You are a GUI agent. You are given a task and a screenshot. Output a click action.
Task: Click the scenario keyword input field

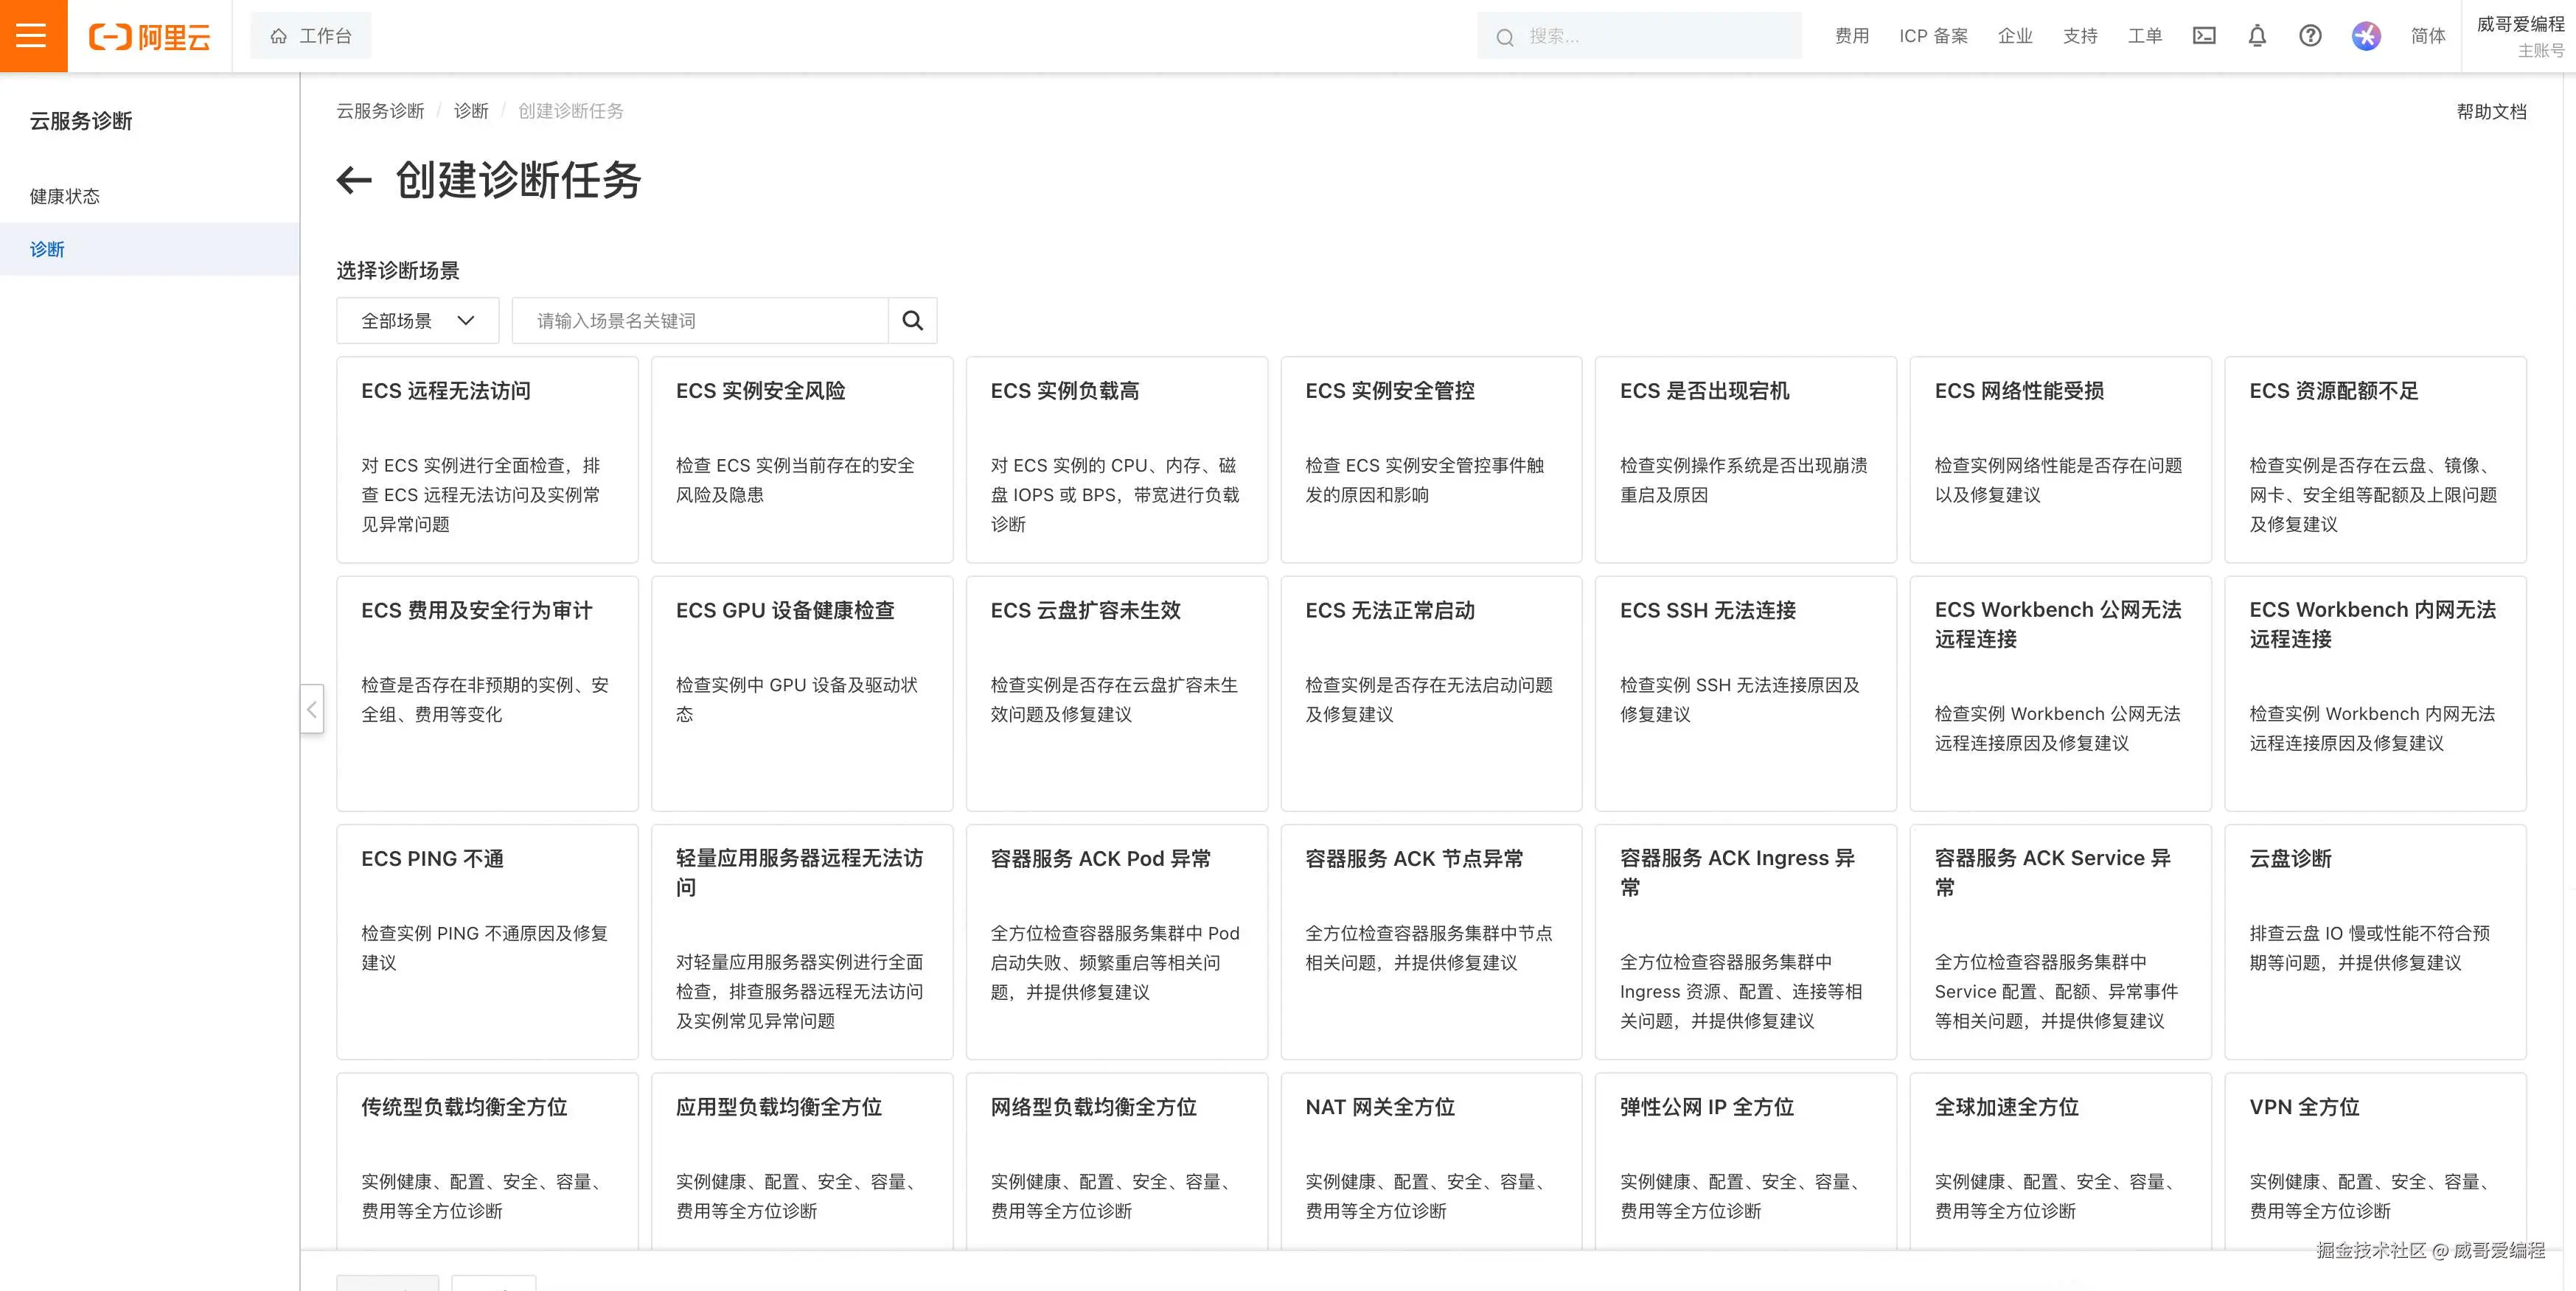700,321
